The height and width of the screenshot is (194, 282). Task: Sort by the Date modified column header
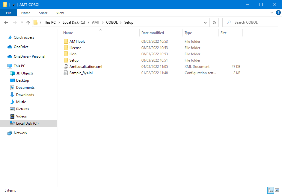pyautogui.click(x=153, y=33)
